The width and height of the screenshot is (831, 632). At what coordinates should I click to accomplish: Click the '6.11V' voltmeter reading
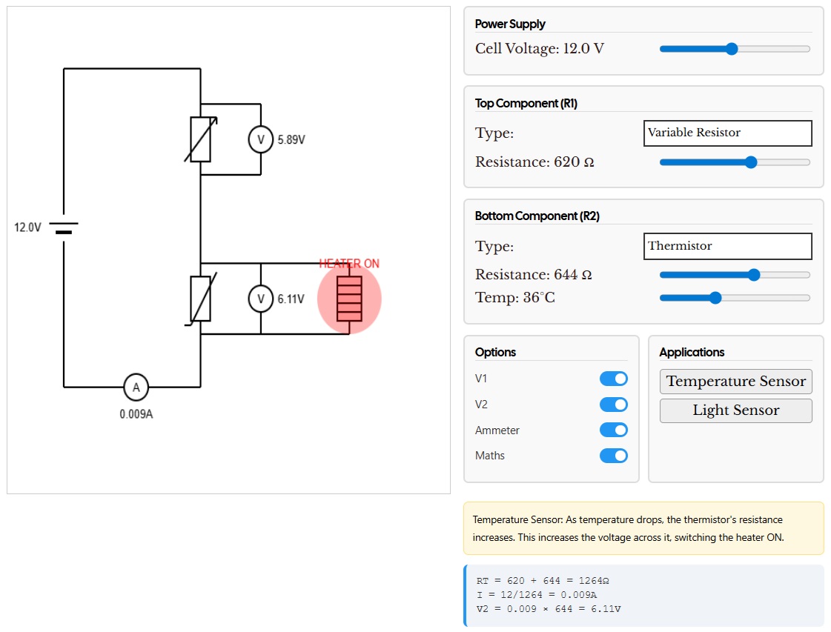291,299
